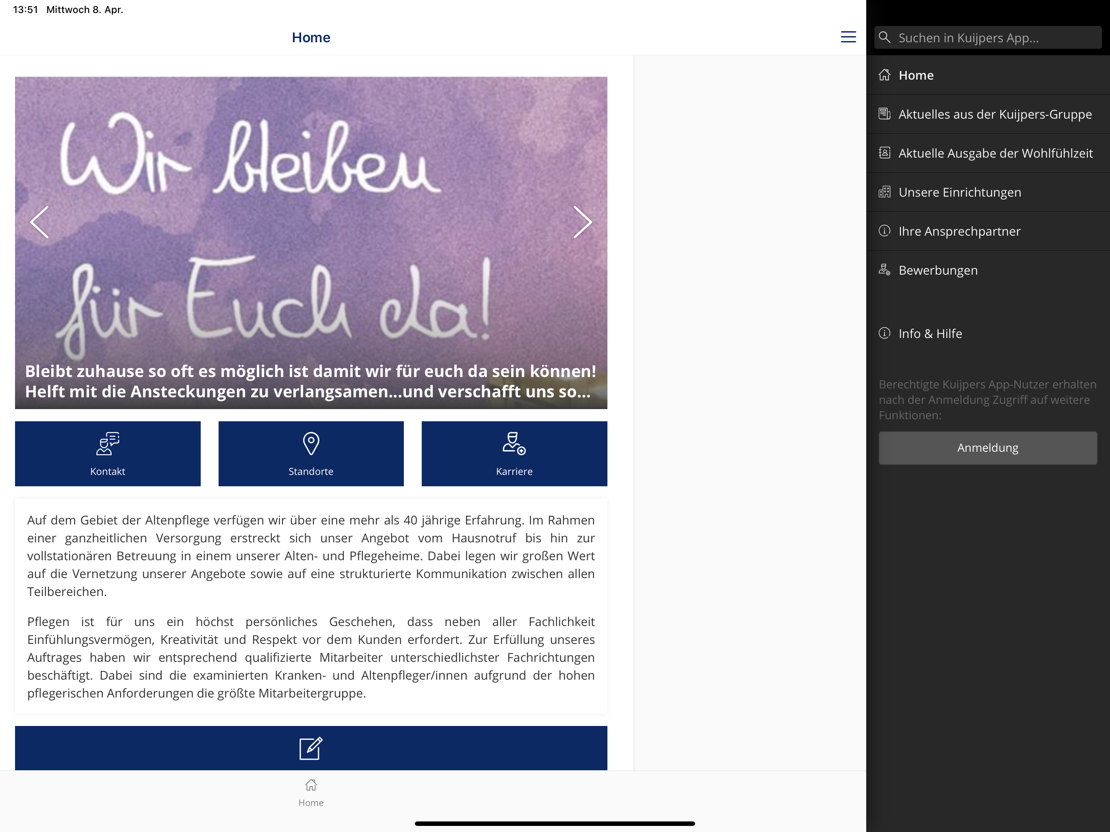Open the Standorte button label
This screenshot has width=1110, height=832.
311,471
